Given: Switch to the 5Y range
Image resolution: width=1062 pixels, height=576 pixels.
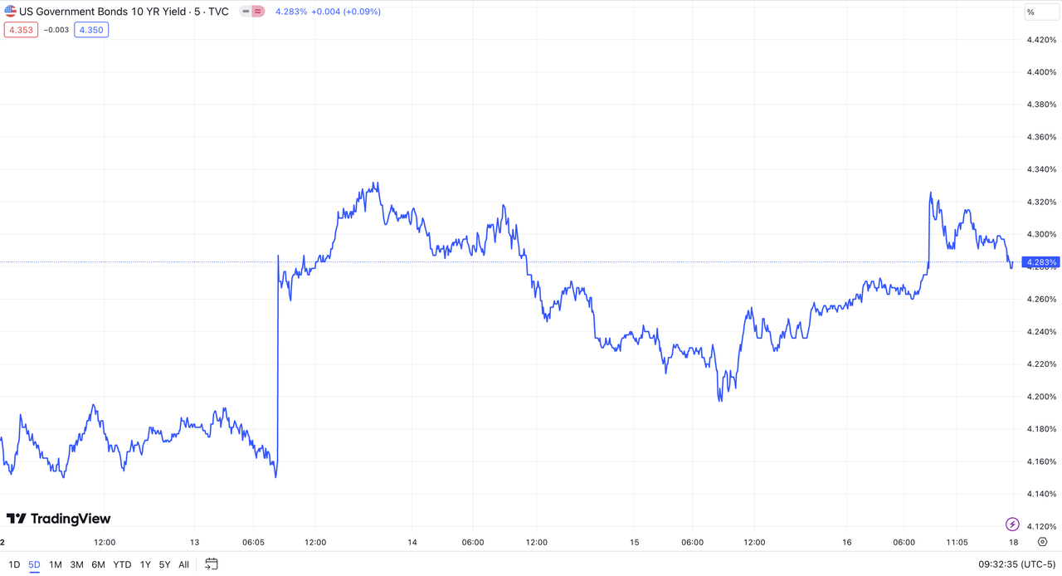Looking at the screenshot, I should tap(164, 564).
